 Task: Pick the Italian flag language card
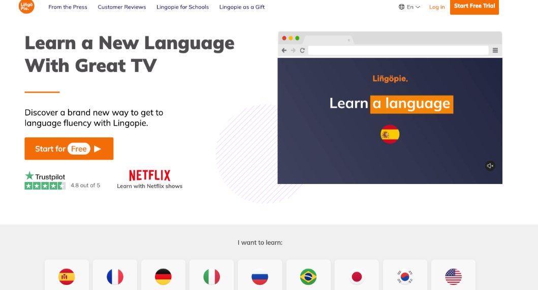tap(211, 276)
